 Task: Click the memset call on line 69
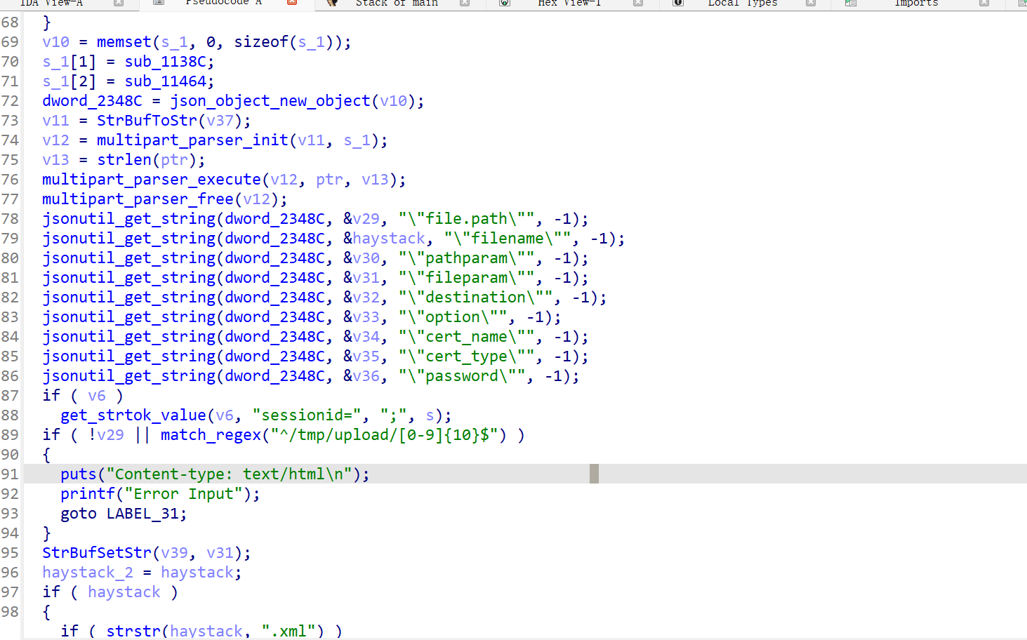pos(124,42)
